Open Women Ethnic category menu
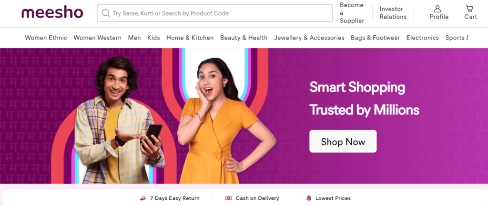The height and width of the screenshot is (206, 488). point(46,38)
